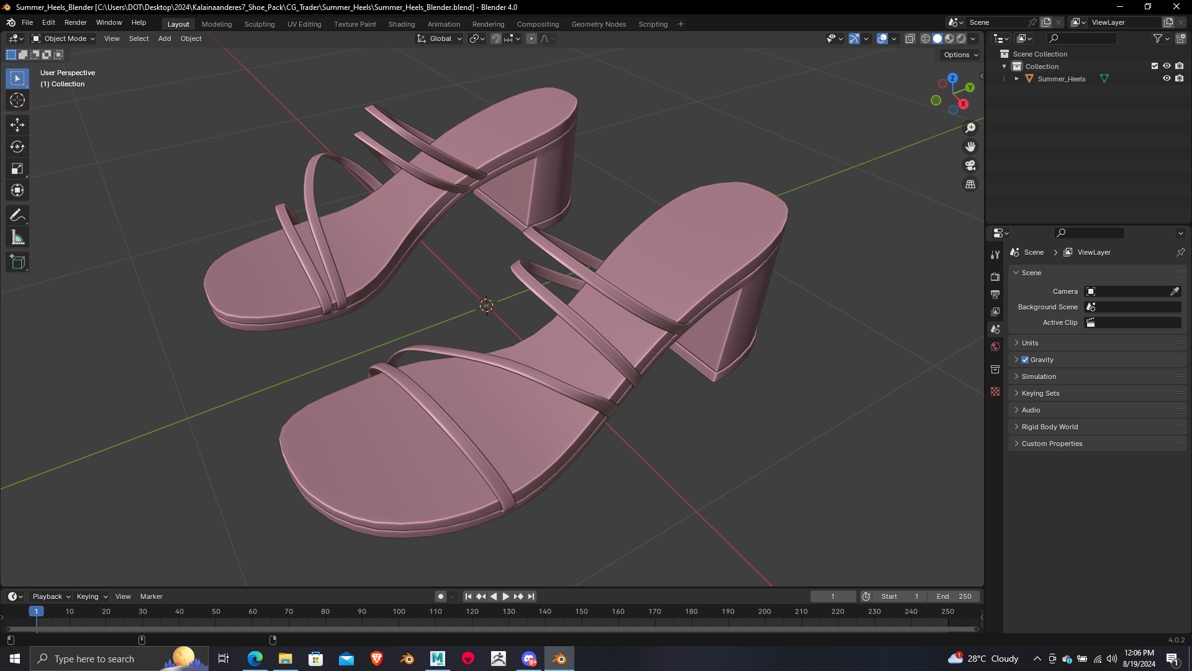The height and width of the screenshot is (671, 1192).
Task: Toggle proportional editing button
Action: point(531,39)
